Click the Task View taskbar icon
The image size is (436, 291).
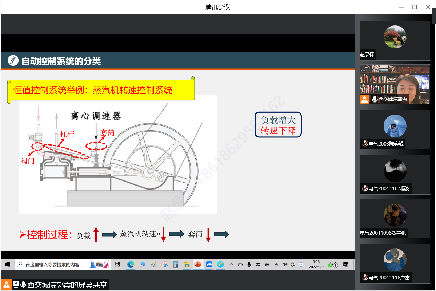click(117, 264)
